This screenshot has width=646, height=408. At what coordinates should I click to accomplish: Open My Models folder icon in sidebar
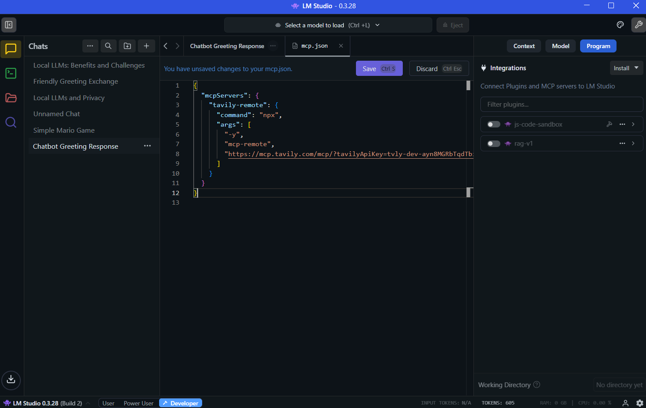click(x=11, y=98)
